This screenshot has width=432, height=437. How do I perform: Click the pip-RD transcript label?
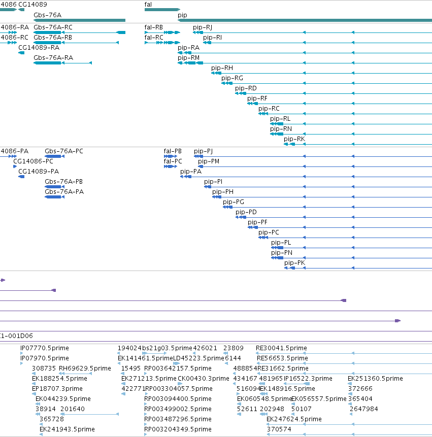click(246, 88)
